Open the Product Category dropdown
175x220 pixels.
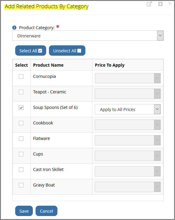pos(88,36)
